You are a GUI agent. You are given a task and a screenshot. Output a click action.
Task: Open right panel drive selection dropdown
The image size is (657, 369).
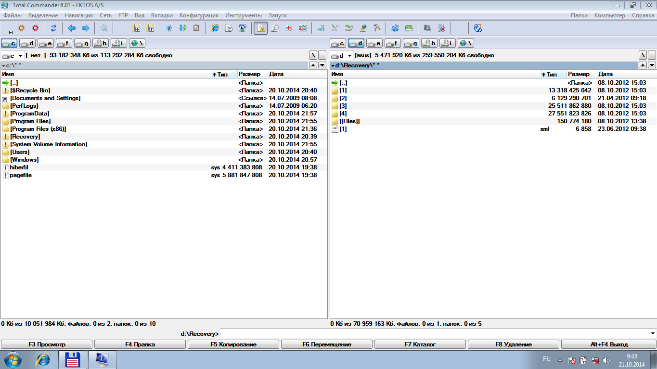point(349,56)
